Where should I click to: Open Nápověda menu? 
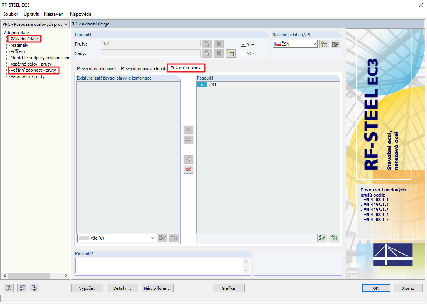pos(81,14)
